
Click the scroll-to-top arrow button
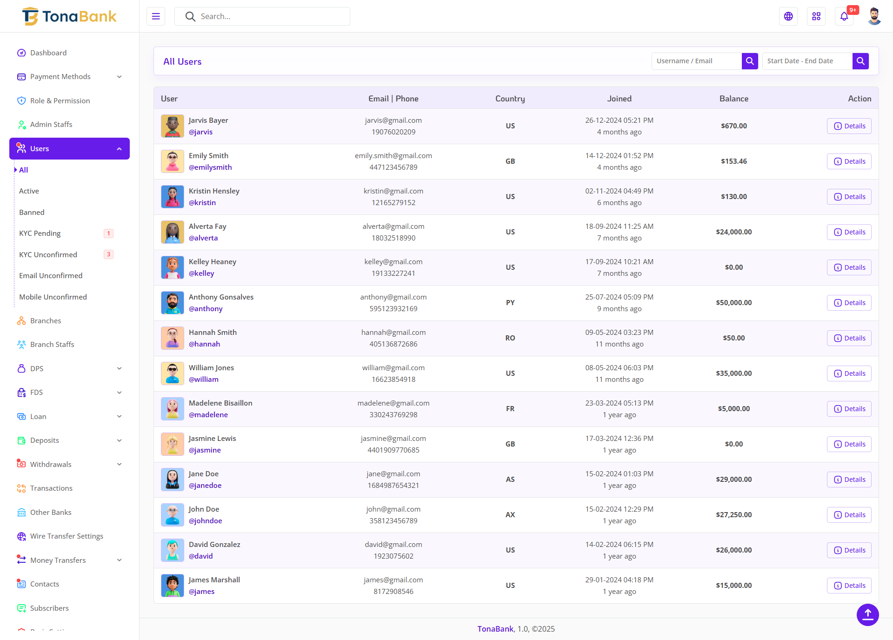(867, 614)
